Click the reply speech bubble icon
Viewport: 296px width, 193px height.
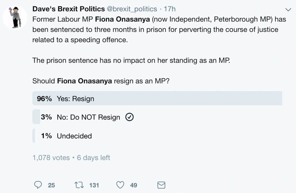[x=38, y=185]
